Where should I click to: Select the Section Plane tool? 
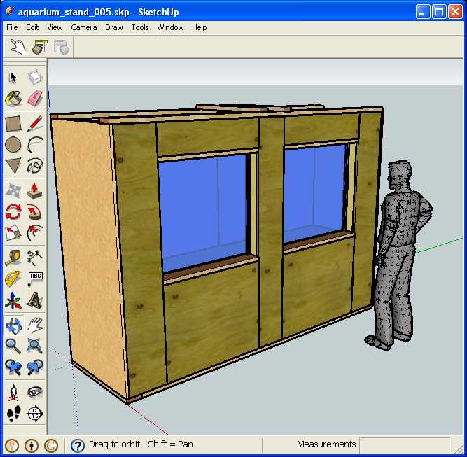click(x=35, y=414)
